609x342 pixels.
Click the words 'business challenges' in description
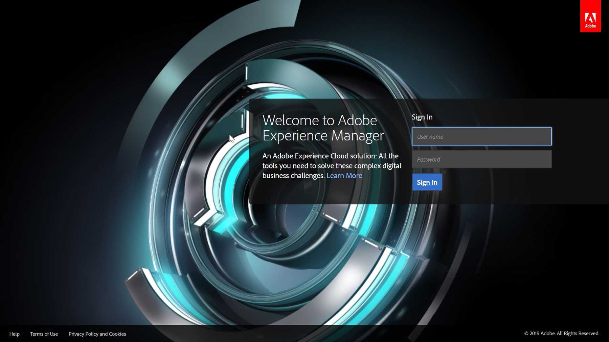(x=293, y=176)
